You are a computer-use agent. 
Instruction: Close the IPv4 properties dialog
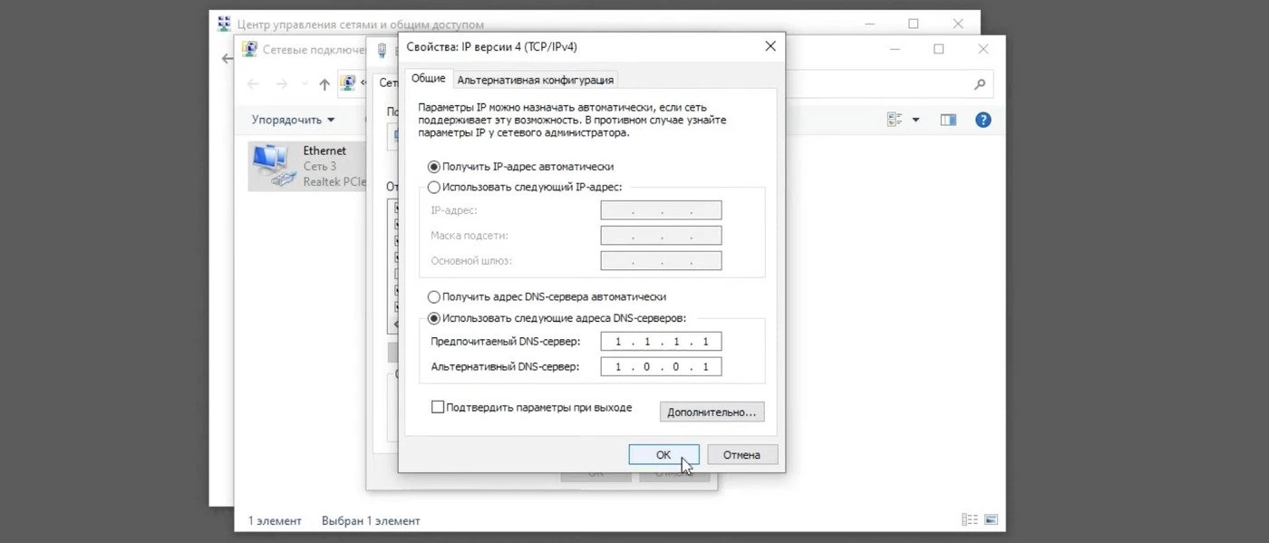[x=770, y=46]
